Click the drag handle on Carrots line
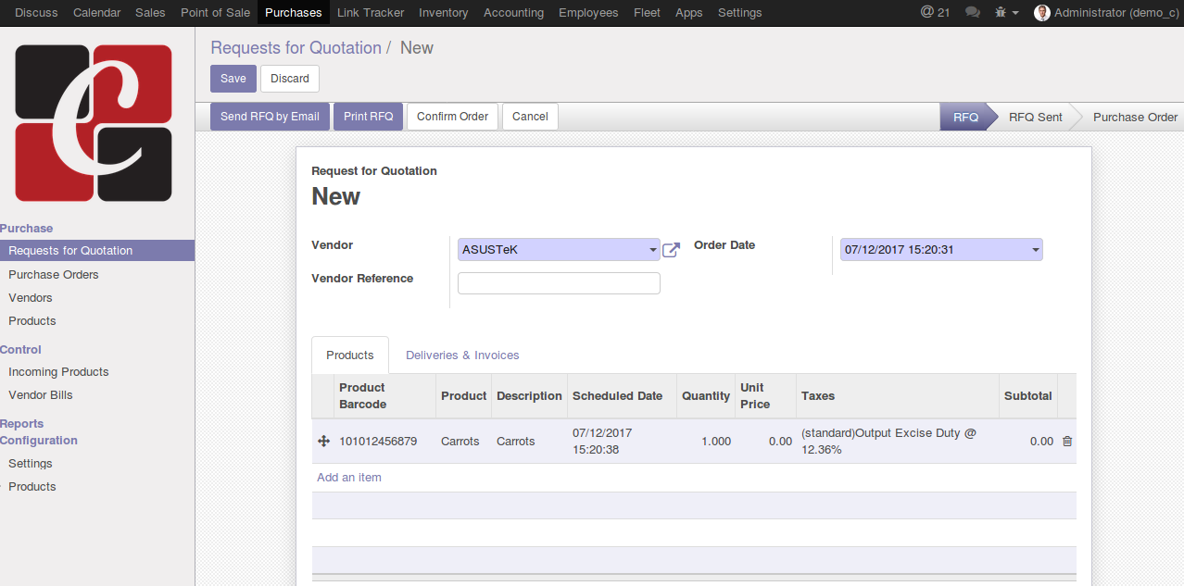 pyautogui.click(x=323, y=442)
